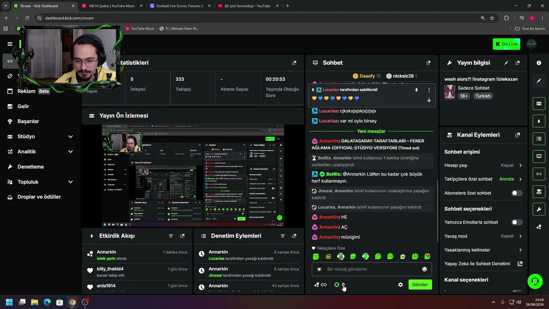Open Chrome from the taskbar

(72, 302)
